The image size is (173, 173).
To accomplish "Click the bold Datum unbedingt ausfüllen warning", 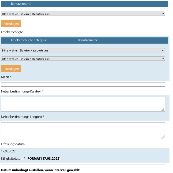I will [x=40, y=170].
